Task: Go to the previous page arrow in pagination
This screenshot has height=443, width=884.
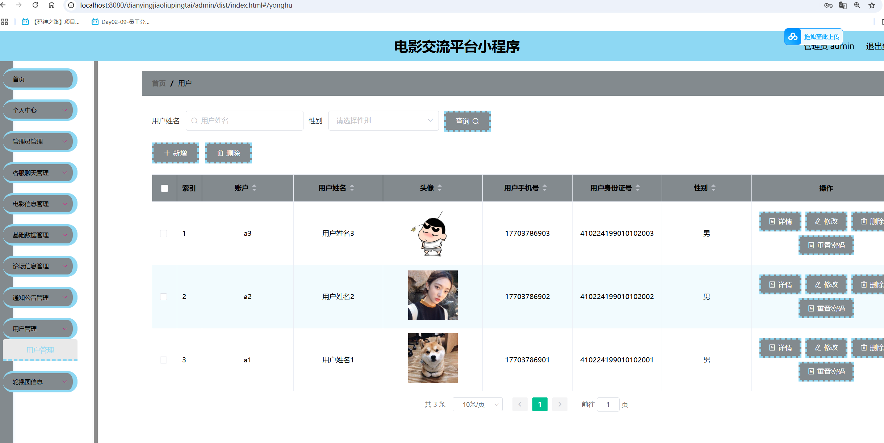Action: 520,404
